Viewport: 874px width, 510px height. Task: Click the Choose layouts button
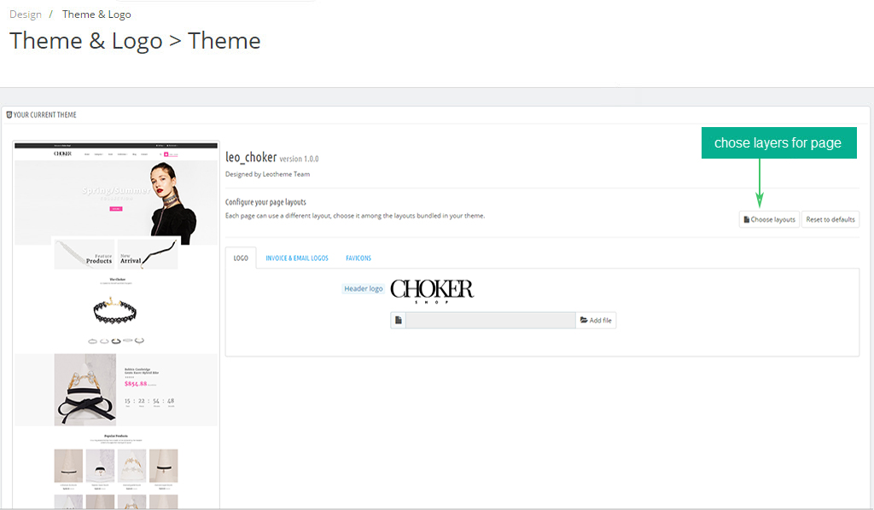(769, 219)
